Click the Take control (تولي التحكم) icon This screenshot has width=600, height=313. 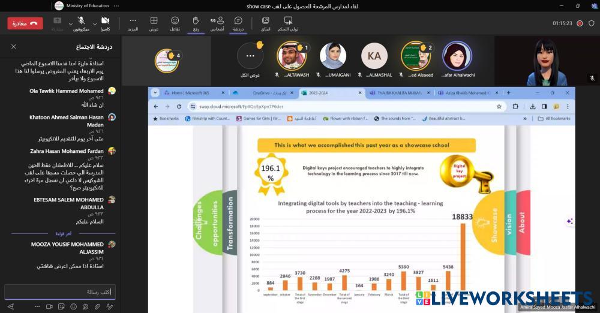click(288, 23)
